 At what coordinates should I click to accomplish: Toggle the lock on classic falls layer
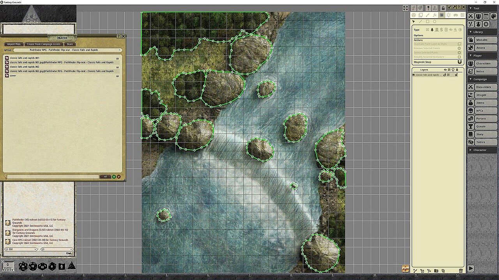coord(456,75)
